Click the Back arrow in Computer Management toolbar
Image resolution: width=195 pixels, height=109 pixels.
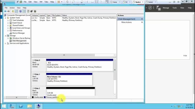5,12
